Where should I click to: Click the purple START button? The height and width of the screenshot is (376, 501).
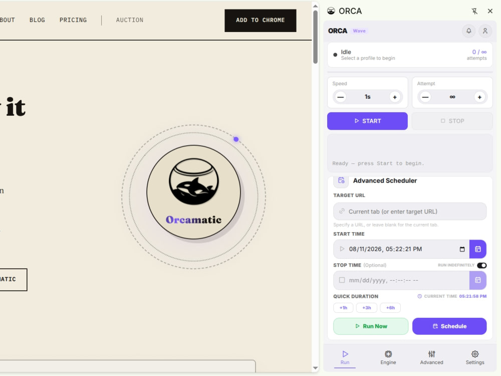point(367,121)
